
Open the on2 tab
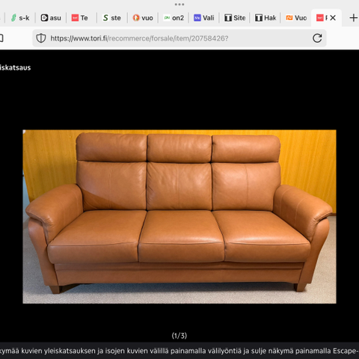(x=174, y=18)
